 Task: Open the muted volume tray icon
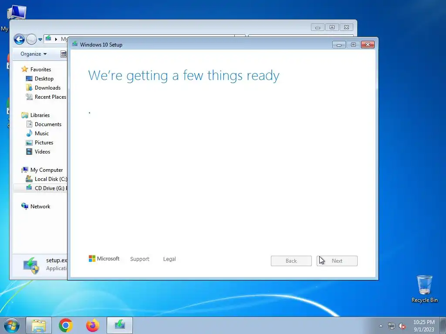coord(402,326)
